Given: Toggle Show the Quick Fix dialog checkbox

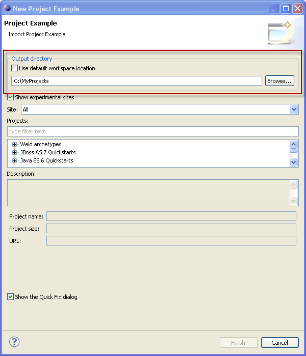Looking at the screenshot, I should click(x=11, y=296).
